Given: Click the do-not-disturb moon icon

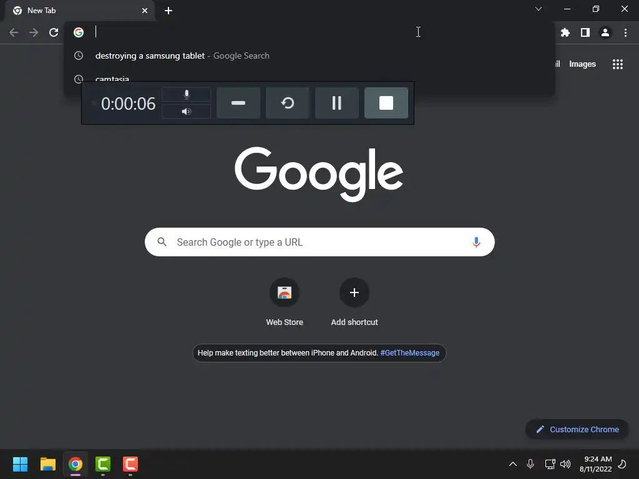Looking at the screenshot, I should [x=622, y=464].
